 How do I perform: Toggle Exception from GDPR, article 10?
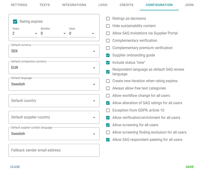point(108,110)
